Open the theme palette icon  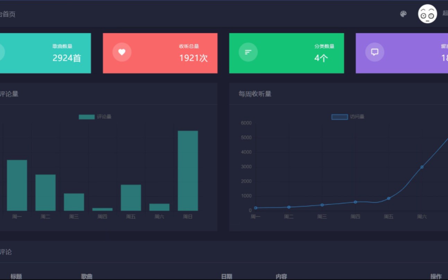[x=403, y=14]
